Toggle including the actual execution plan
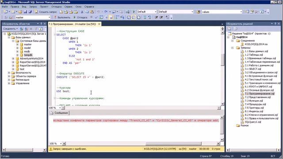The width and height of the screenshot is (283, 159). (117, 17)
